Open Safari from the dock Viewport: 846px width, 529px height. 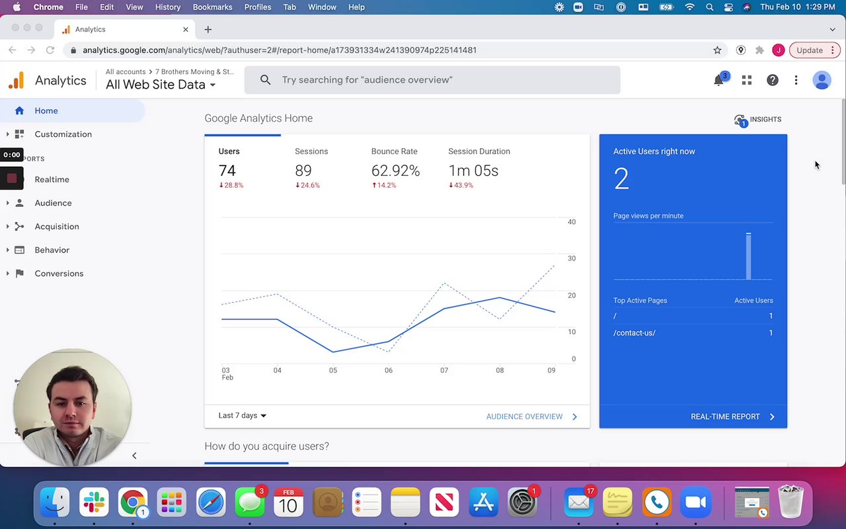tap(211, 503)
